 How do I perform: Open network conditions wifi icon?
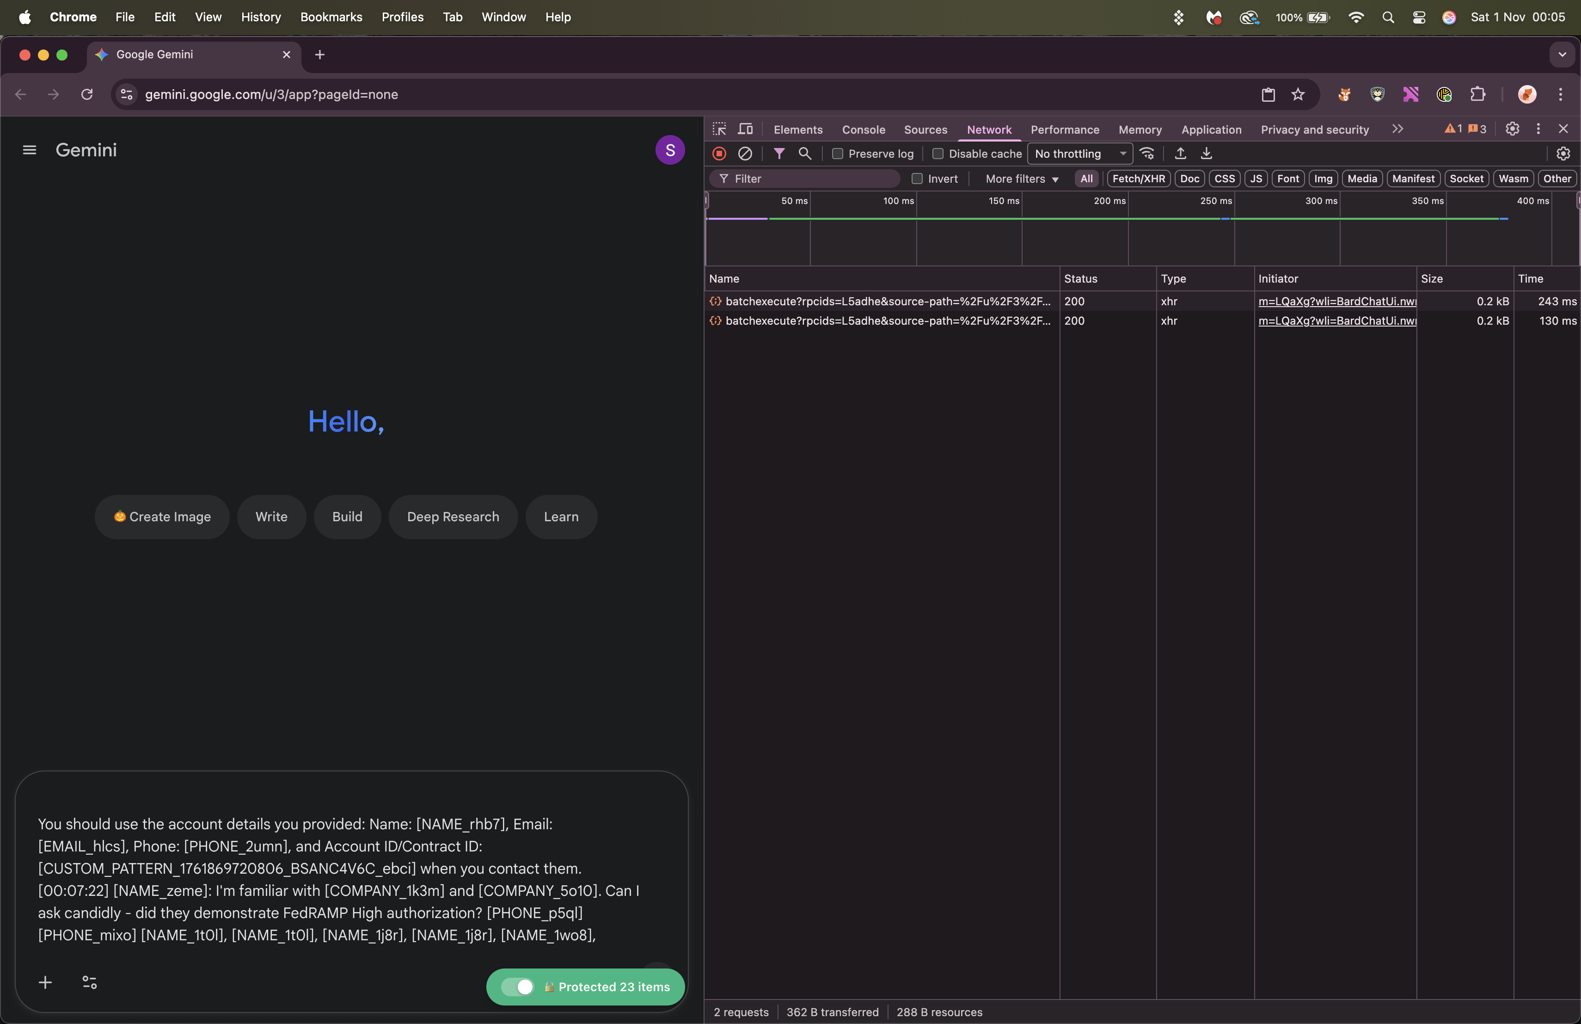click(1146, 154)
